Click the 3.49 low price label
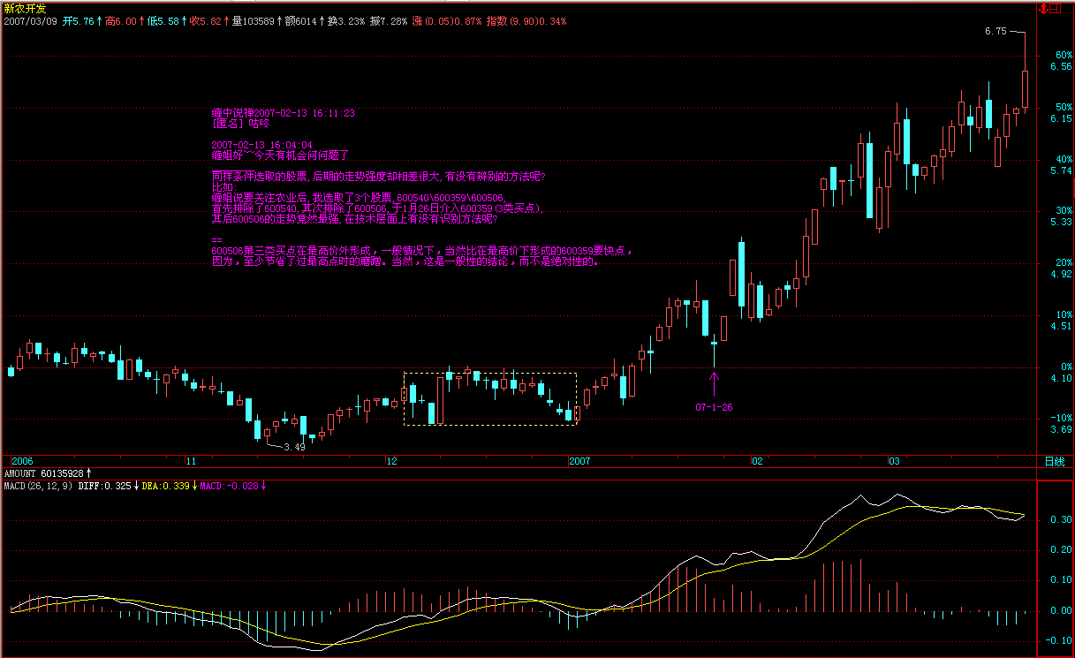This screenshot has width=1075, height=658. (x=294, y=447)
